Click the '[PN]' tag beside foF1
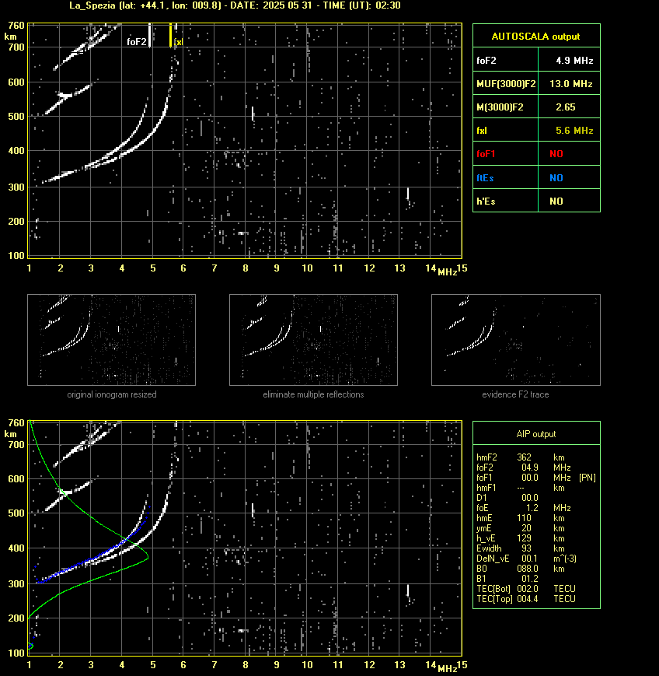Image resolution: width=659 pixels, height=676 pixels. coord(587,478)
